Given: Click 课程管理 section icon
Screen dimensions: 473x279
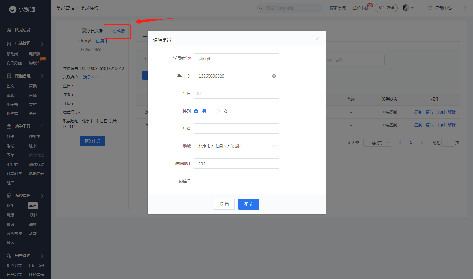Looking at the screenshot, I should pos(9,76).
